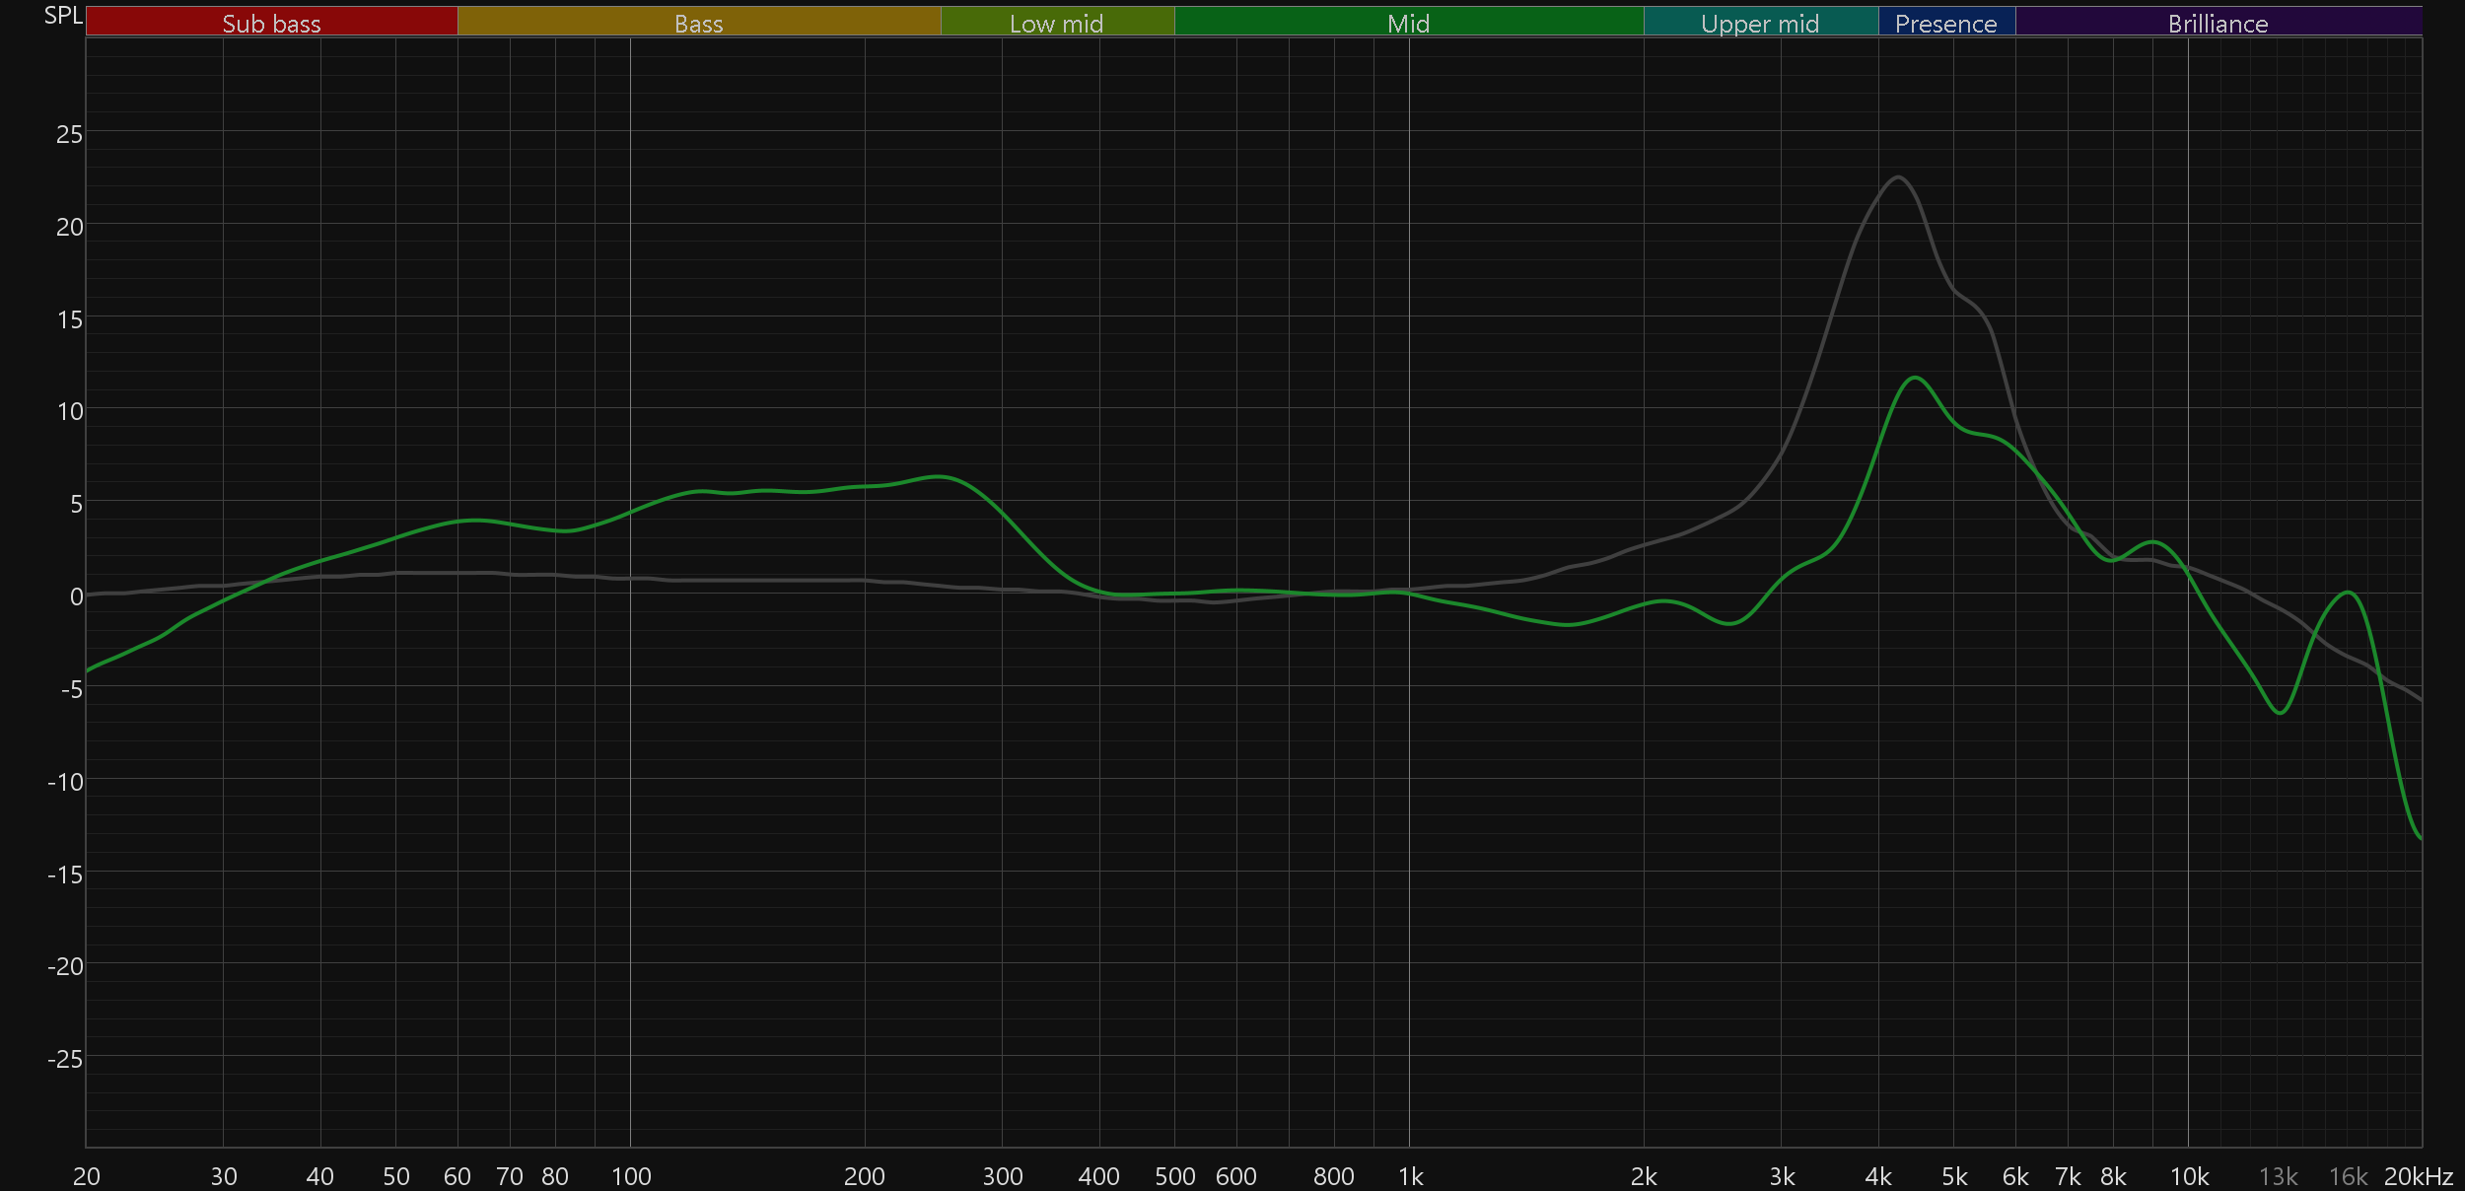Click the Low mid band label
2465x1191 pixels.
point(1056,23)
